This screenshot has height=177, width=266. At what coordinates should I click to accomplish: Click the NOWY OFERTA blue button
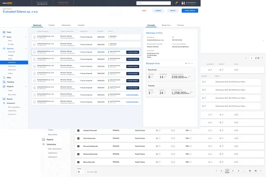click(x=190, y=11)
